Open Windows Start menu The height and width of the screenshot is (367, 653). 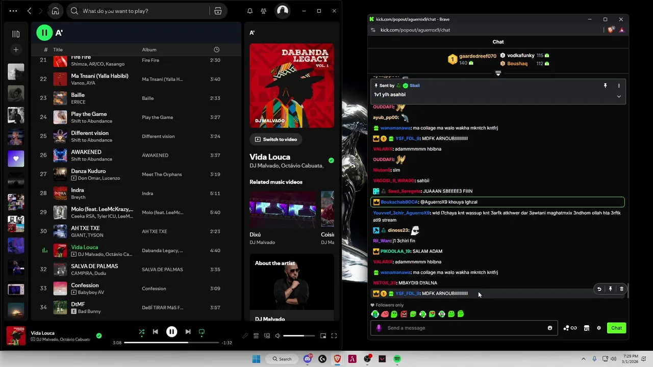pyautogui.click(x=256, y=359)
